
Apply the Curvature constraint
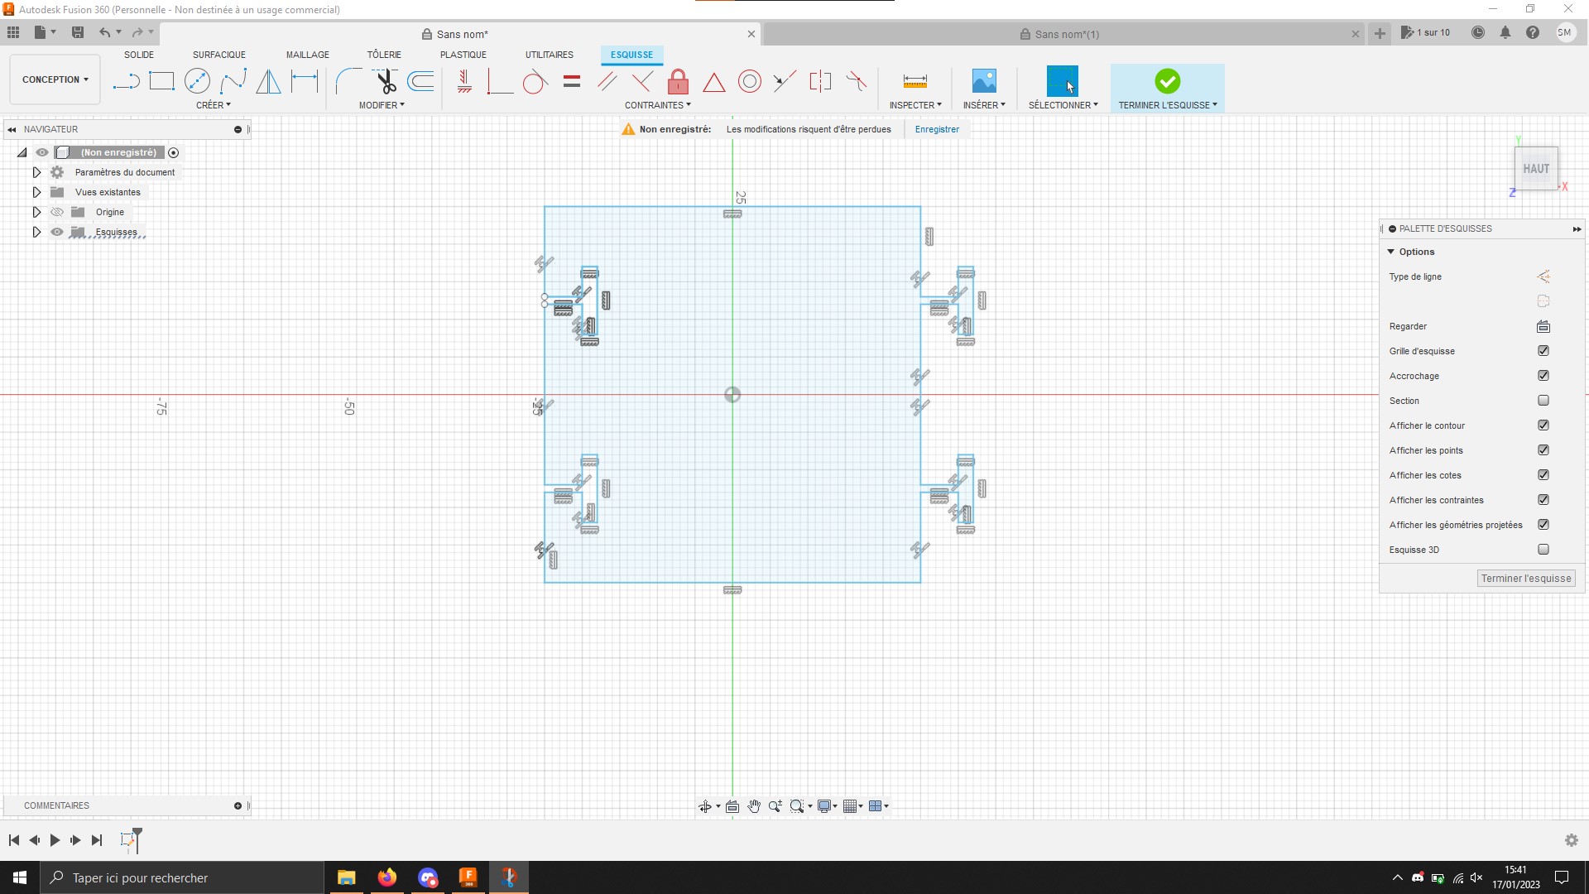click(857, 81)
